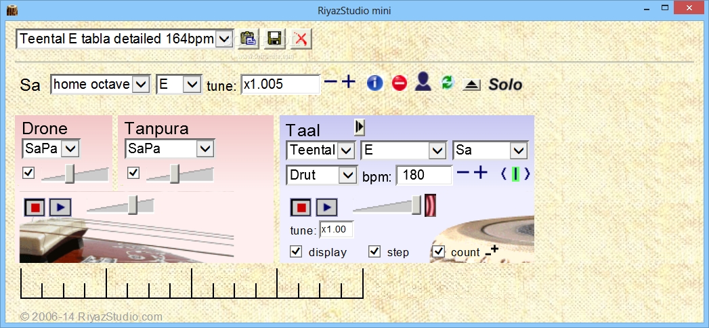Open the Sa key E dropdown
709x328 pixels.
pos(179,84)
